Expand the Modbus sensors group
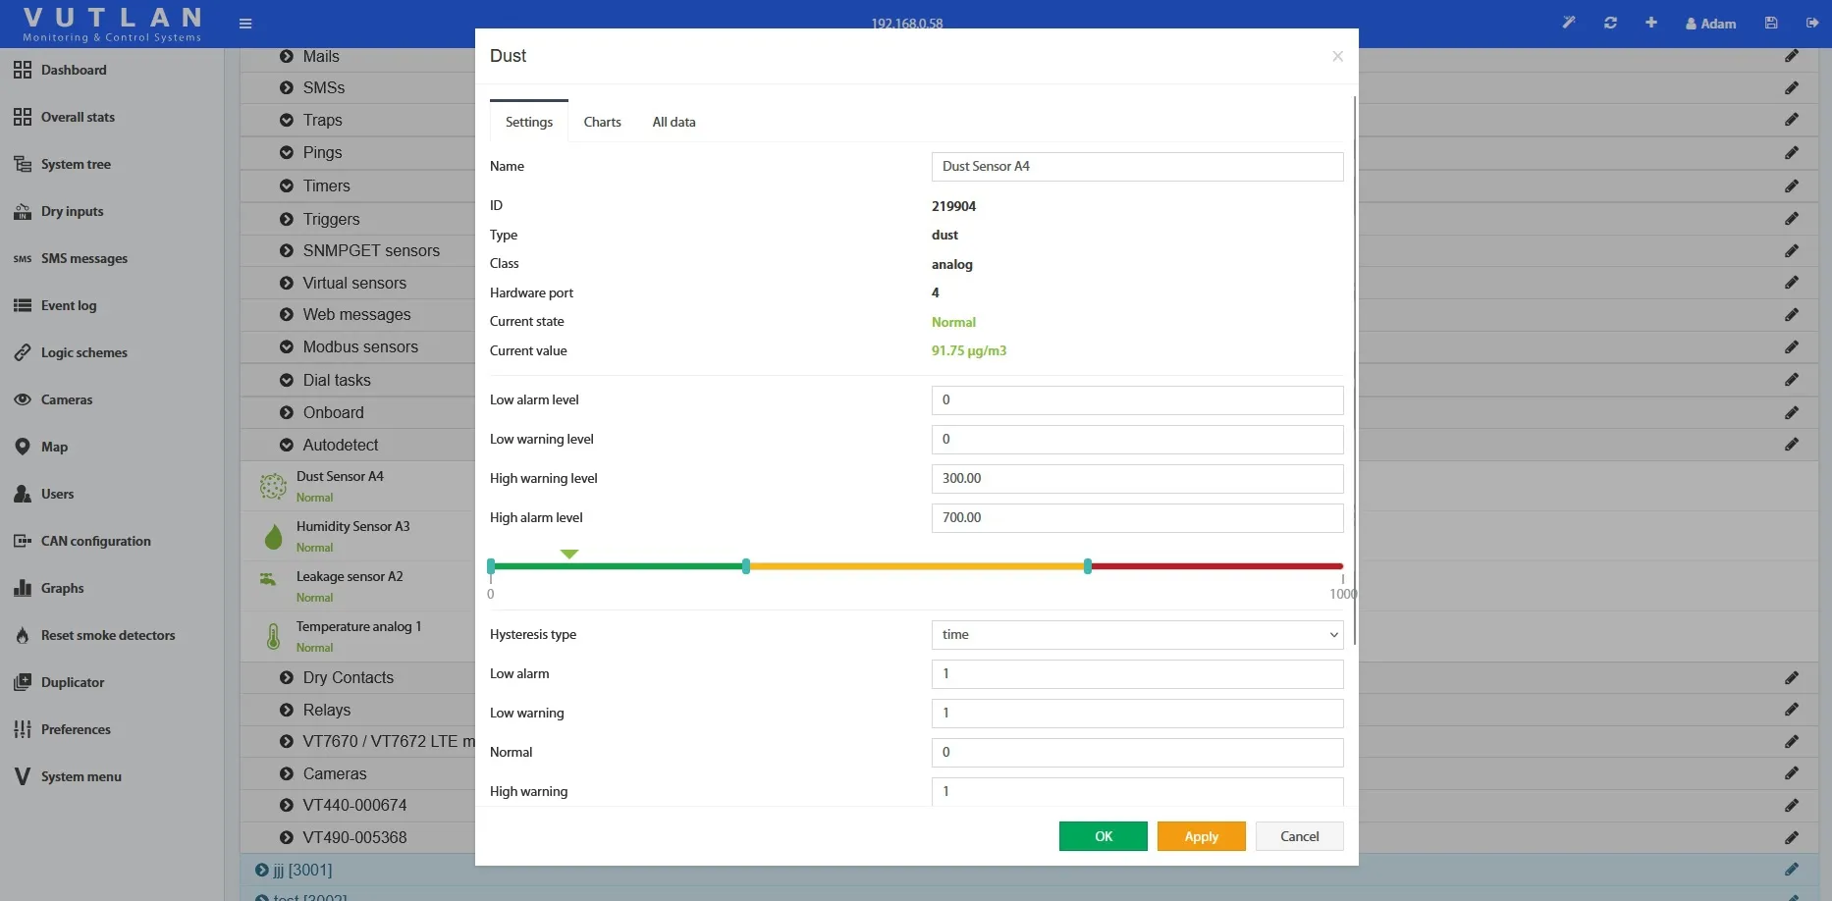Screen dimensions: 1832x901 pos(287,347)
